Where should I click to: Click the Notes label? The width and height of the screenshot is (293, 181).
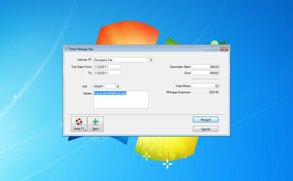[88, 94]
